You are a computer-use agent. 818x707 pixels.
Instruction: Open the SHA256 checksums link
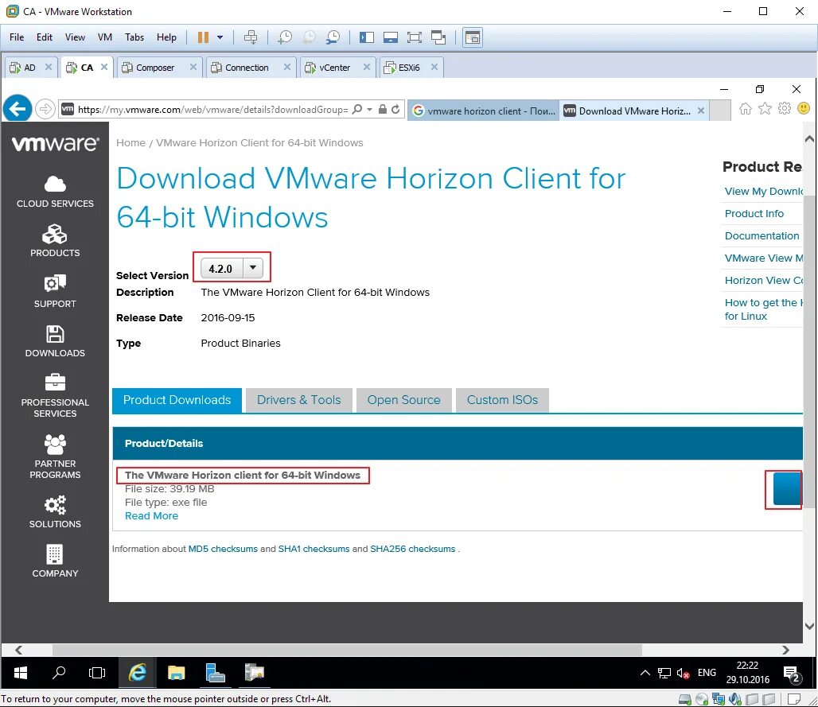[412, 548]
